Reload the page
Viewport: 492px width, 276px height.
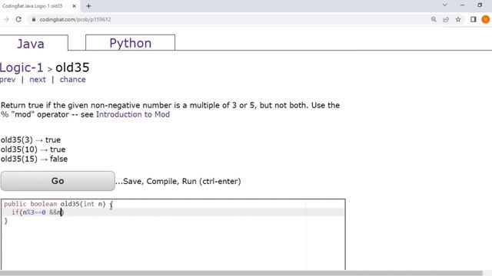coord(18,19)
